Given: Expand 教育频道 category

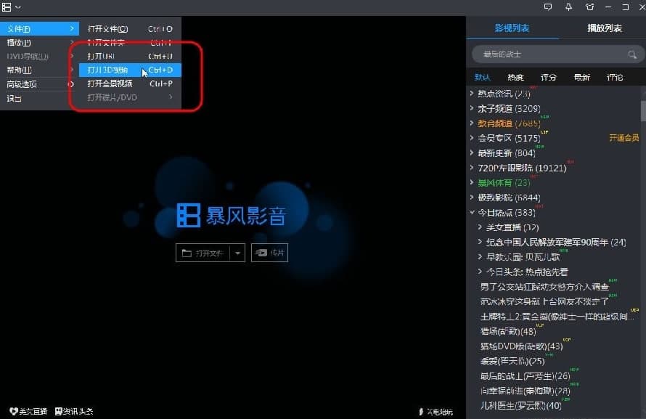Looking at the screenshot, I should tap(472, 123).
